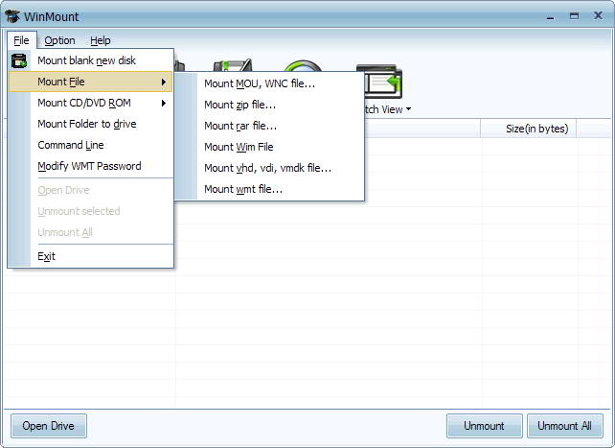Open the File menu
The height and width of the screenshot is (448, 615).
tap(22, 40)
